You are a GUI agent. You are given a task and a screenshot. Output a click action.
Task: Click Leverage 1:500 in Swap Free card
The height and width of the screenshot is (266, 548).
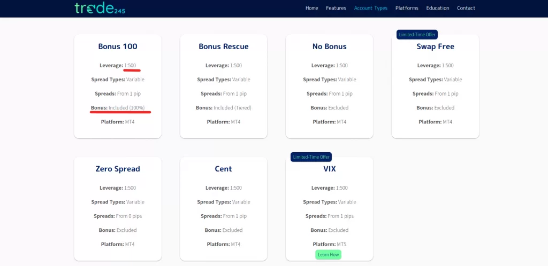435,66
